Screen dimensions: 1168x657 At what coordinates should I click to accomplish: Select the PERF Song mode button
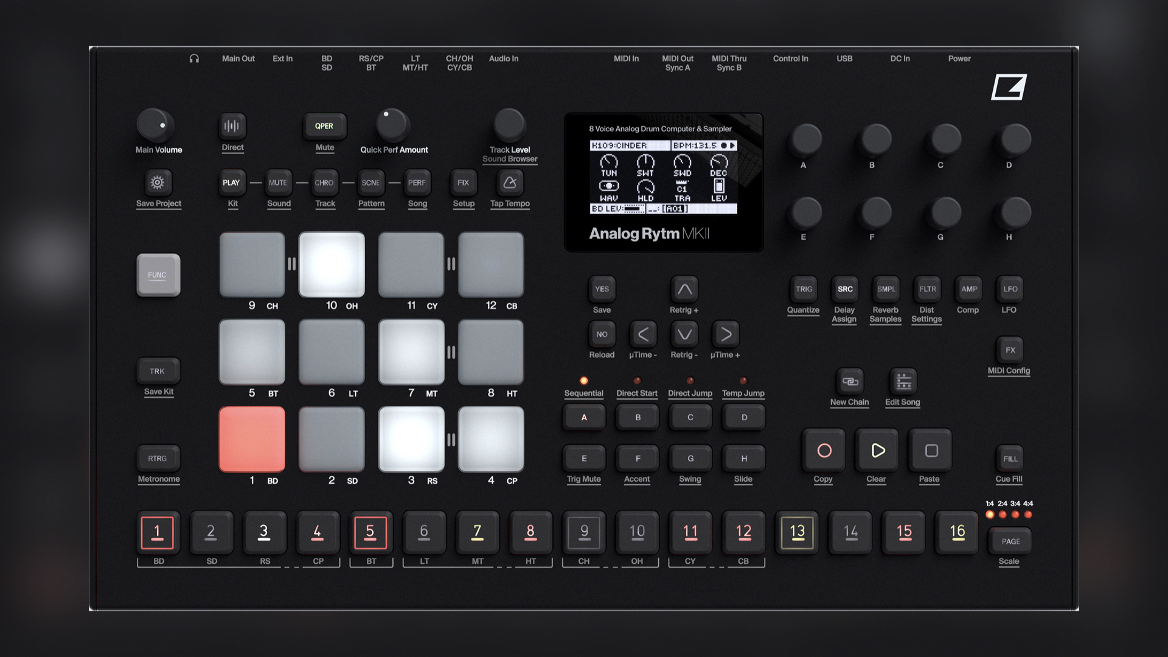[417, 182]
